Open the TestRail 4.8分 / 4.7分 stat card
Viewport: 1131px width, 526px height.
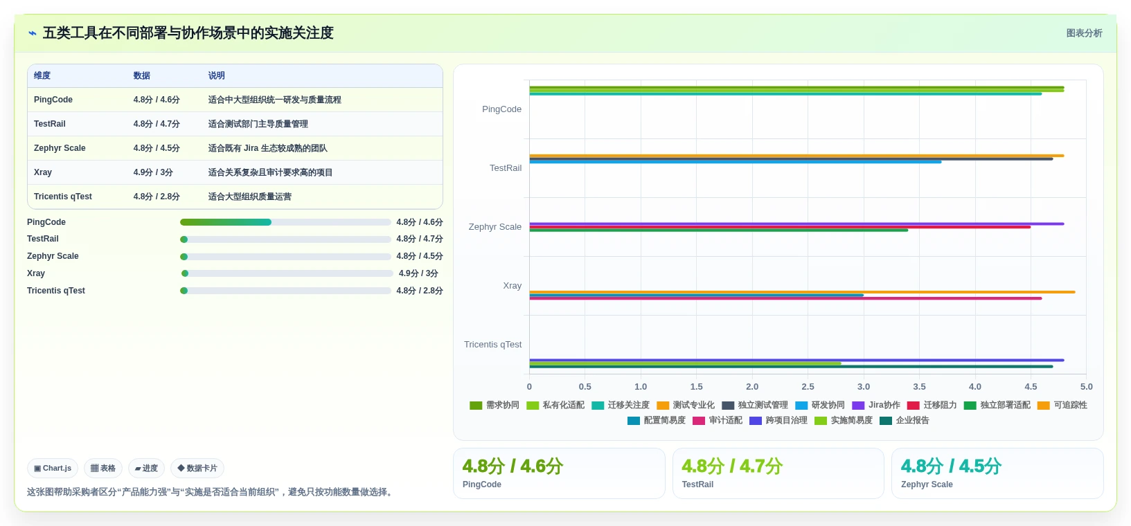tap(778, 473)
